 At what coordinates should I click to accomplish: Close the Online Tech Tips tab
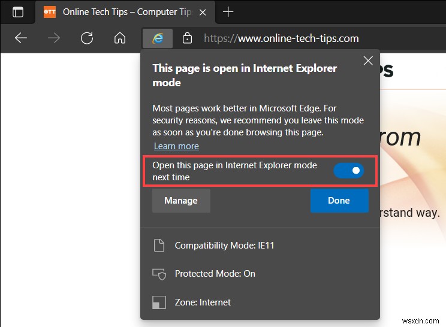[x=203, y=12]
